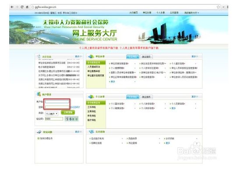Open 定点医疗机构 public query link
Image resolution: width=248 pixels, height=170 pixels.
click(x=97, y=138)
